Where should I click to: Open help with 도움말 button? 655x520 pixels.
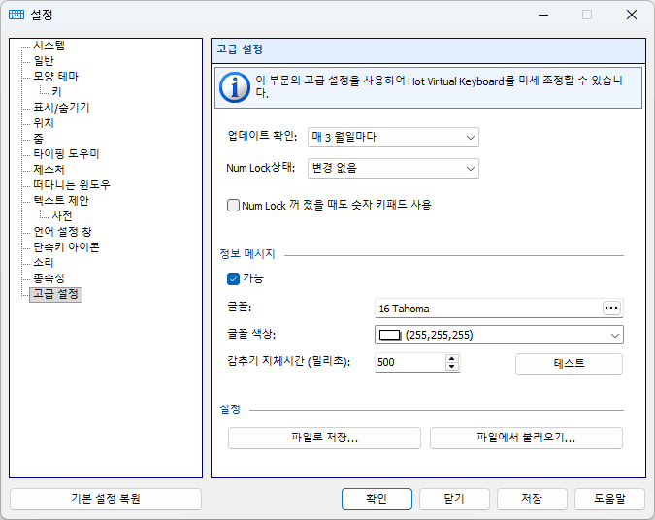click(x=610, y=499)
